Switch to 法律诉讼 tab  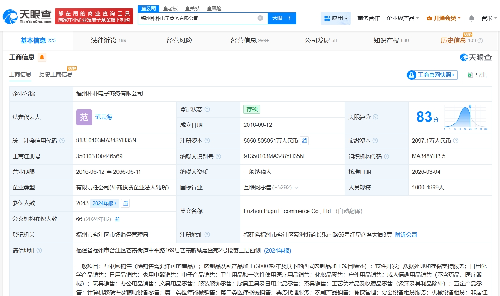[x=109, y=41]
